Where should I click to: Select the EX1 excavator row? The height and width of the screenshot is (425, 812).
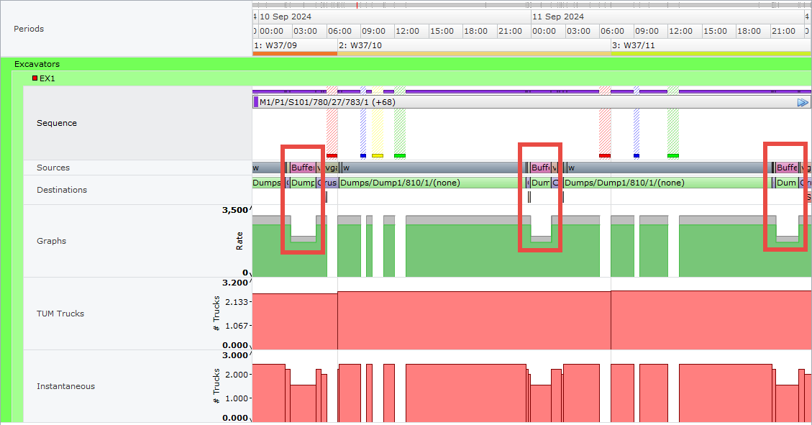(x=47, y=78)
